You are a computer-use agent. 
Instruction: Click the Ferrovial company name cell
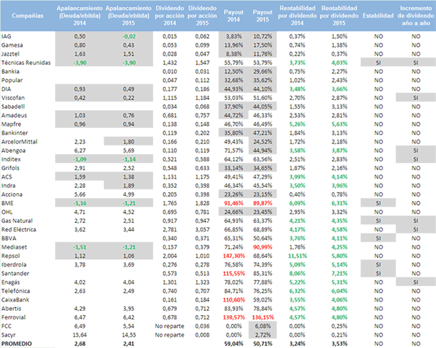14,317
